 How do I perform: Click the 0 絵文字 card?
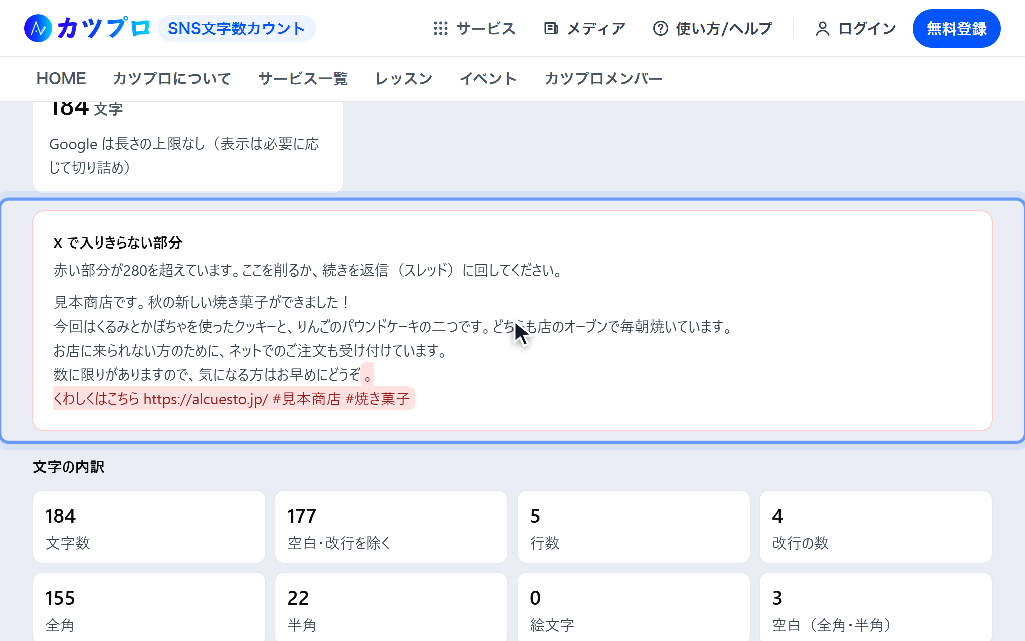coord(634,607)
